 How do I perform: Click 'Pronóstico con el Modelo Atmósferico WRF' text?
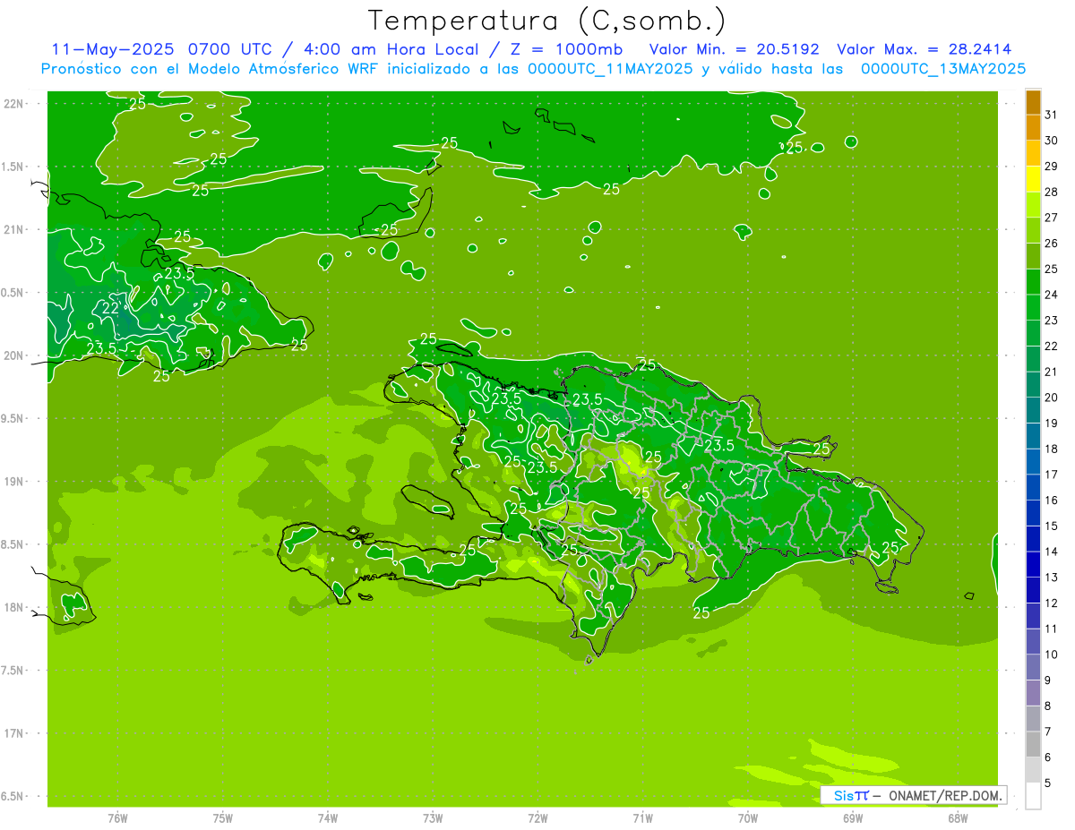tap(211, 69)
